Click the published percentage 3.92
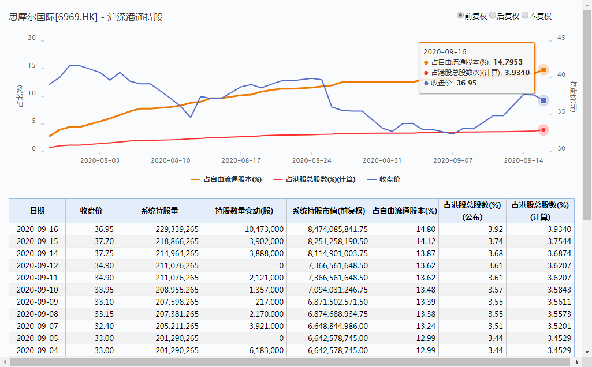 [496, 229]
